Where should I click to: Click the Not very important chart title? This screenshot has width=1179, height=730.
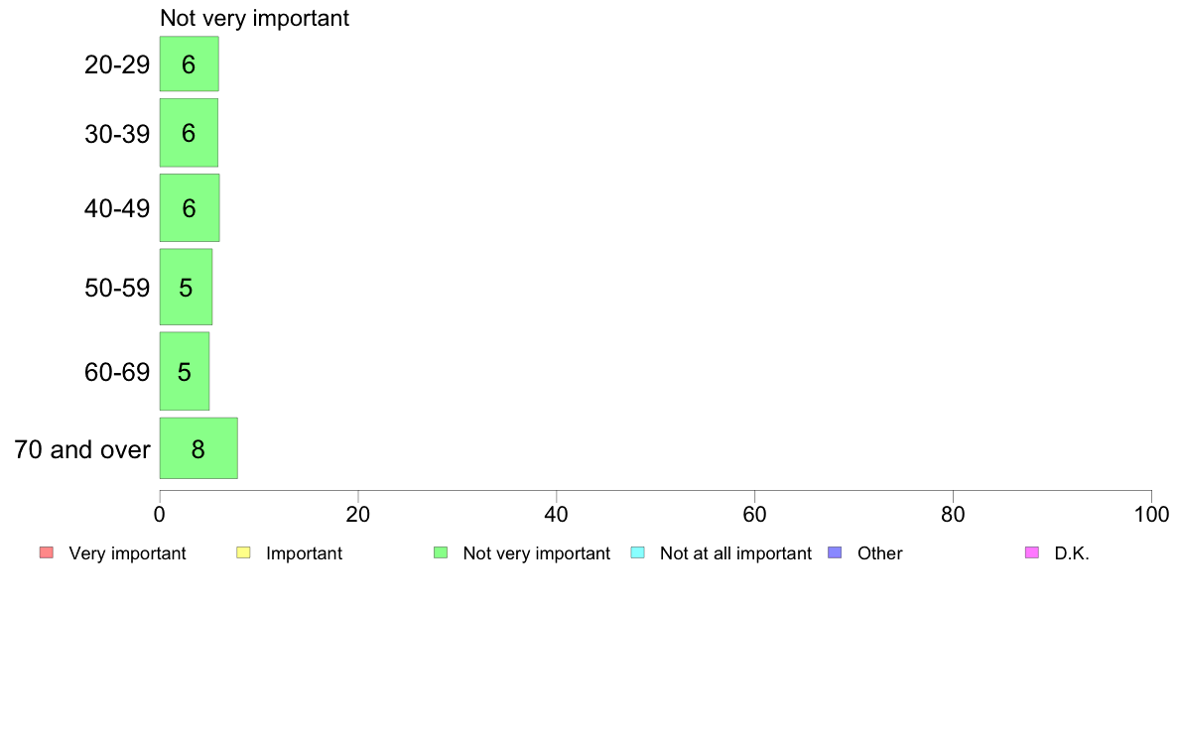coord(254,18)
